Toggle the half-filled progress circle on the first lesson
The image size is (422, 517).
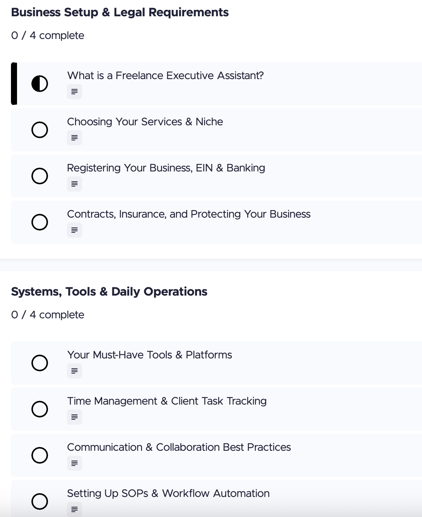(x=40, y=83)
